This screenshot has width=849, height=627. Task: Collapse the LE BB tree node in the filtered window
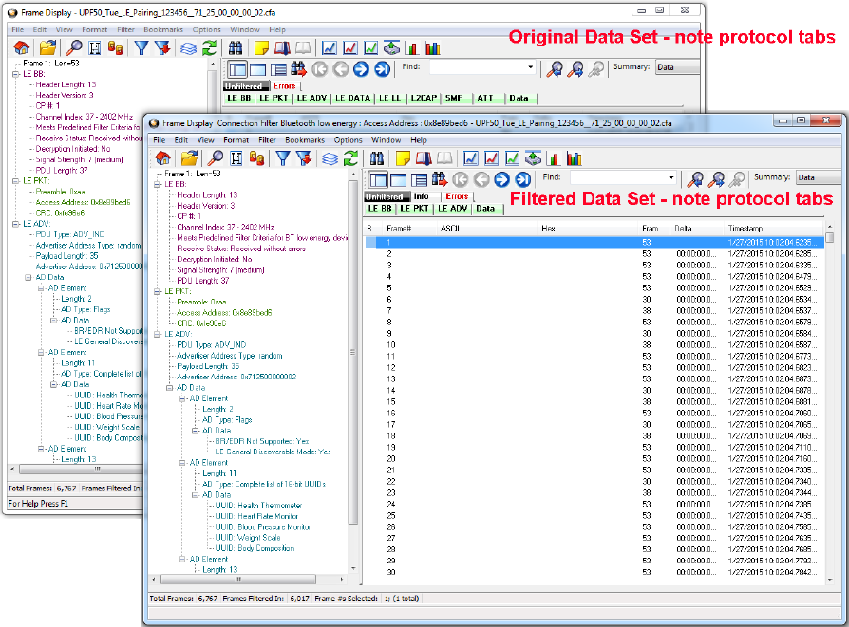[x=158, y=184]
